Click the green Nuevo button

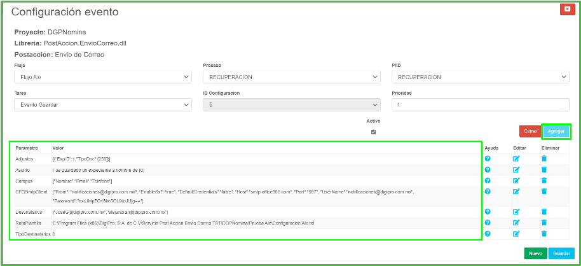[x=535, y=253]
